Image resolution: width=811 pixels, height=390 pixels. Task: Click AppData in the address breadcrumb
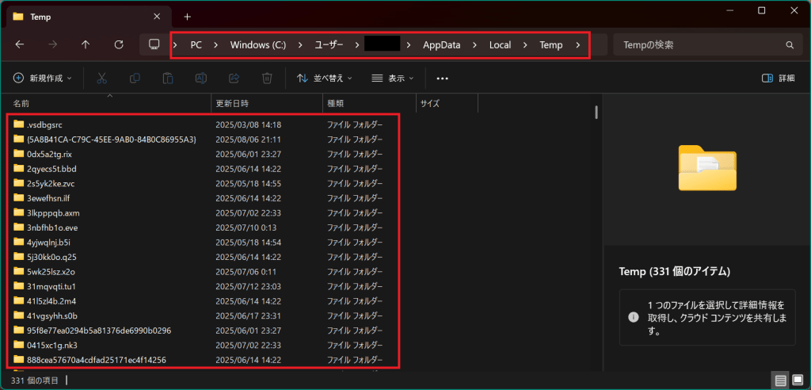(x=440, y=45)
